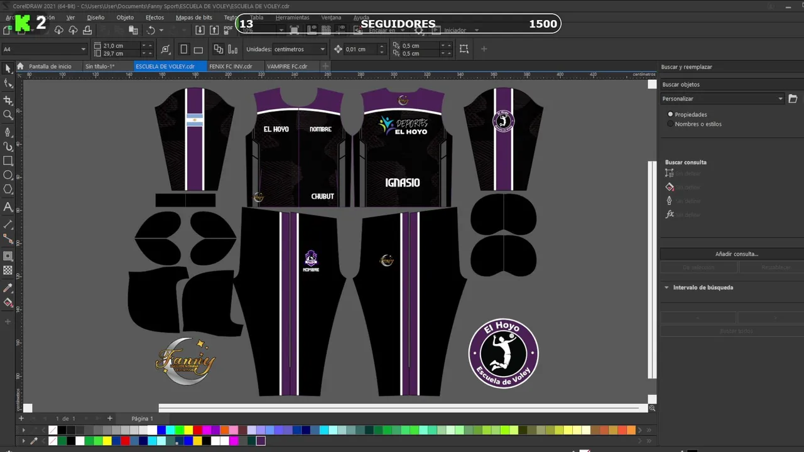This screenshot has width=804, height=452.
Task: Add page after Página 1
Action: [109, 418]
